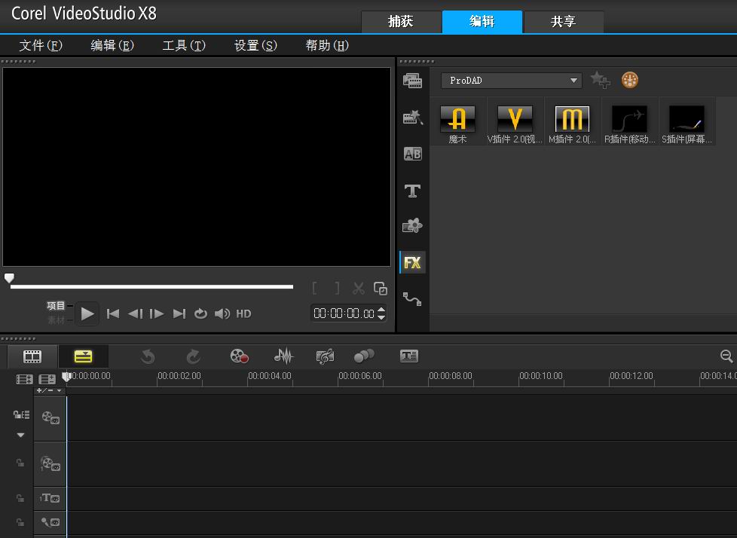Open the Track Manager
Viewport: 737px width, 538px height.
click(x=47, y=379)
